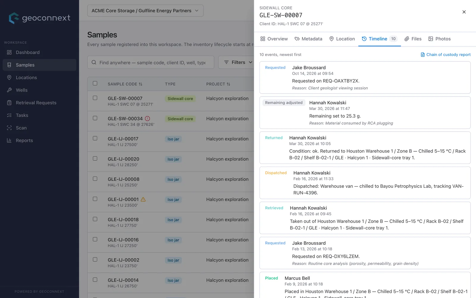Close the sidewall core detail panel
476x298 pixels.
[x=464, y=12]
